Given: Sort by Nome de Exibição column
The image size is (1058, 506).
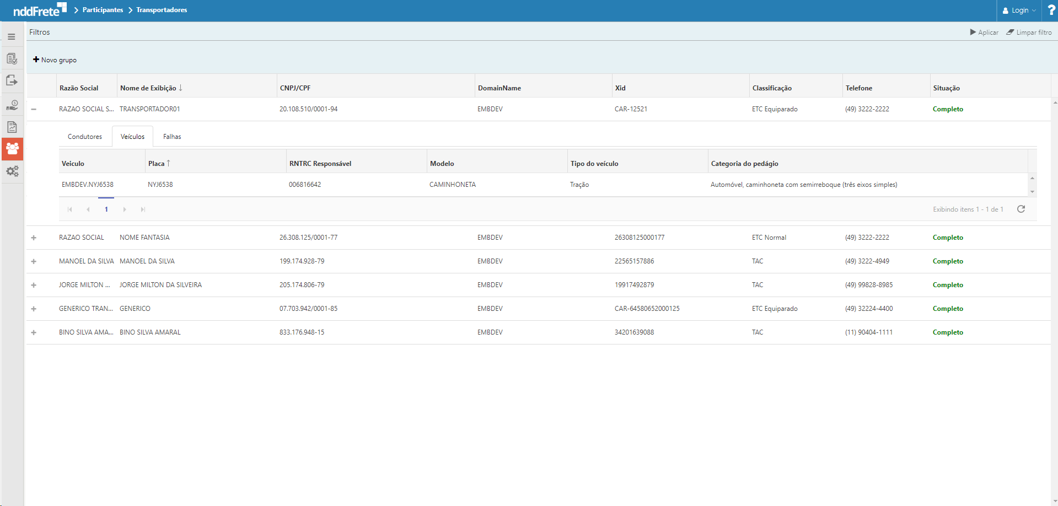Looking at the screenshot, I should click(x=148, y=88).
